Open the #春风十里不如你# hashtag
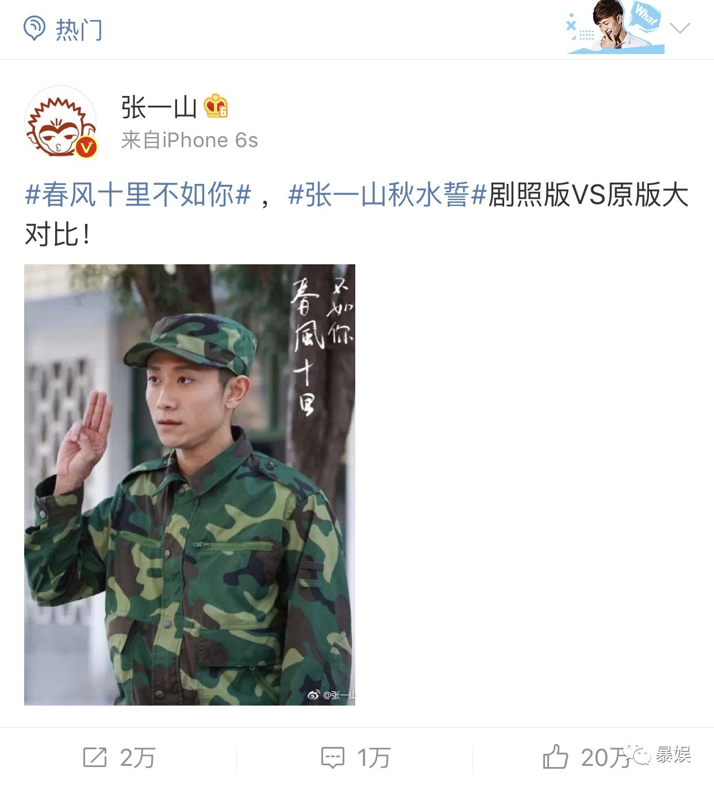The width and height of the screenshot is (714, 786). 139,195
